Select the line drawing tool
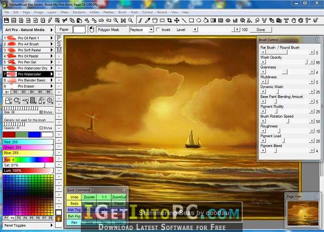The height and width of the screenshot is (232, 324). tap(184, 21)
